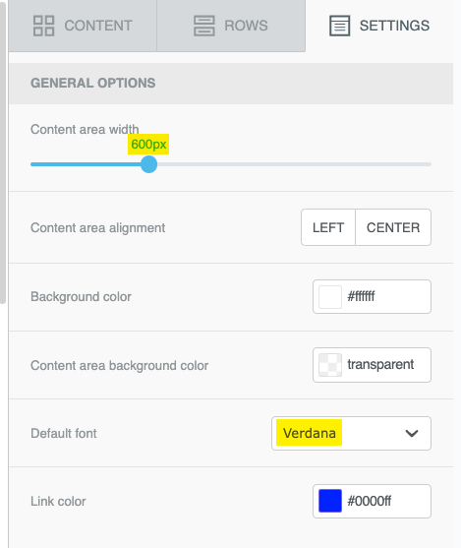The image size is (461, 548).
Task: Click the #0000ff link color field
Action: [x=372, y=501]
